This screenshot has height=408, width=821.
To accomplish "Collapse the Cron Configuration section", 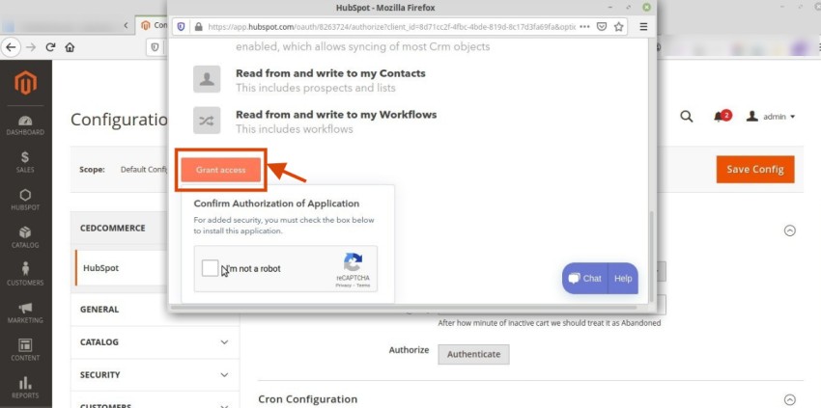I will coord(789,399).
